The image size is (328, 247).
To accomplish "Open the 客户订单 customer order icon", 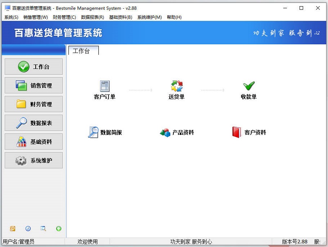I will click(105, 87).
